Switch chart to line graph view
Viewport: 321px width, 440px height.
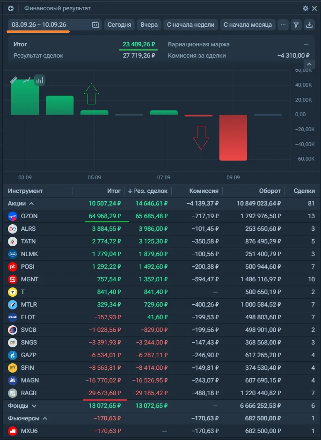tap(27, 80)
